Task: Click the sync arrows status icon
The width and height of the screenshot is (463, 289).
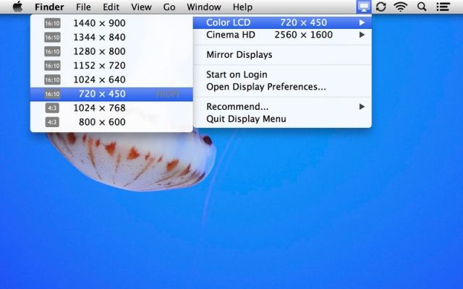Action: (381, 7)
